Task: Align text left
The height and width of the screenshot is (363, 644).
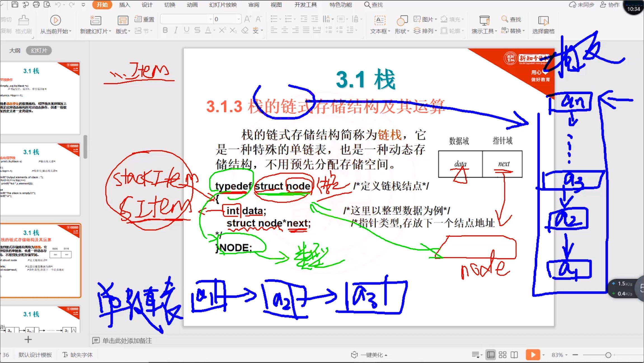Action: click(x=274, y=30)
